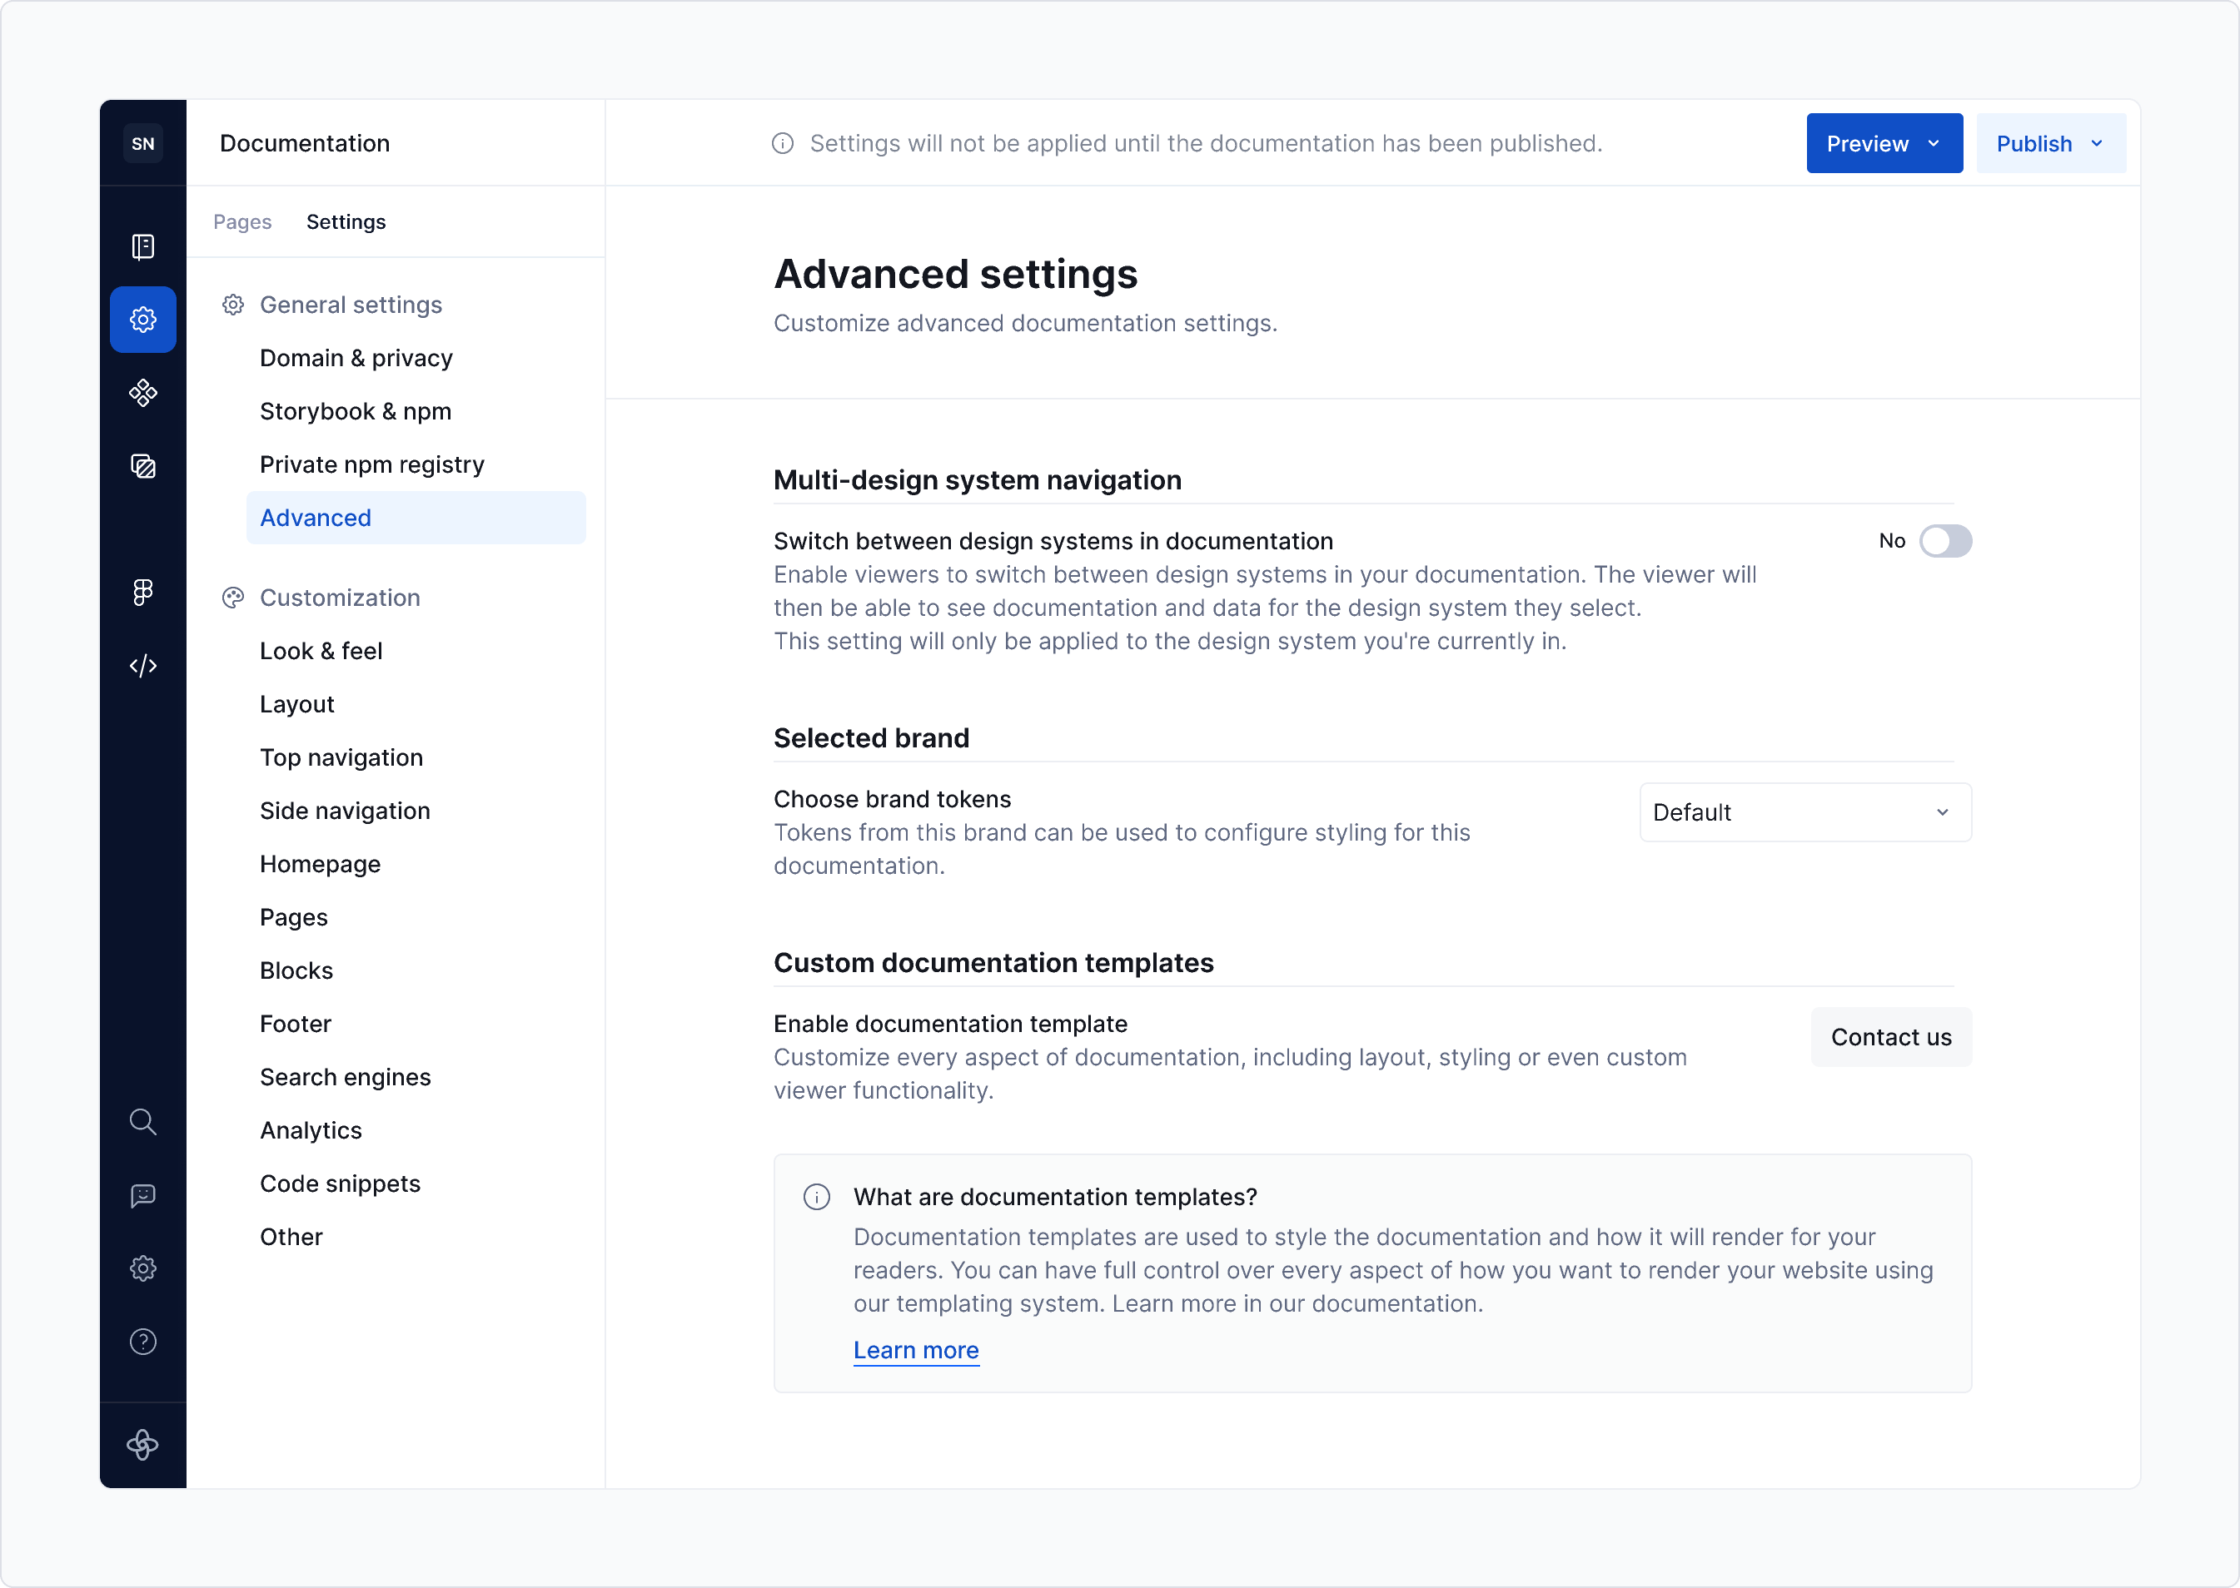Click the Supernova logo at sidebar bottom
Viewport: 2240px width, 1588px height.
143,1447
